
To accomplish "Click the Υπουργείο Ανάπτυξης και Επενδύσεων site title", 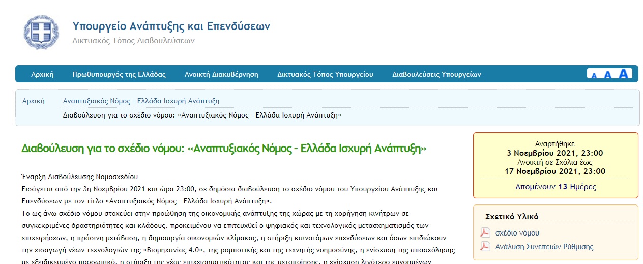I will coord(171,26).
